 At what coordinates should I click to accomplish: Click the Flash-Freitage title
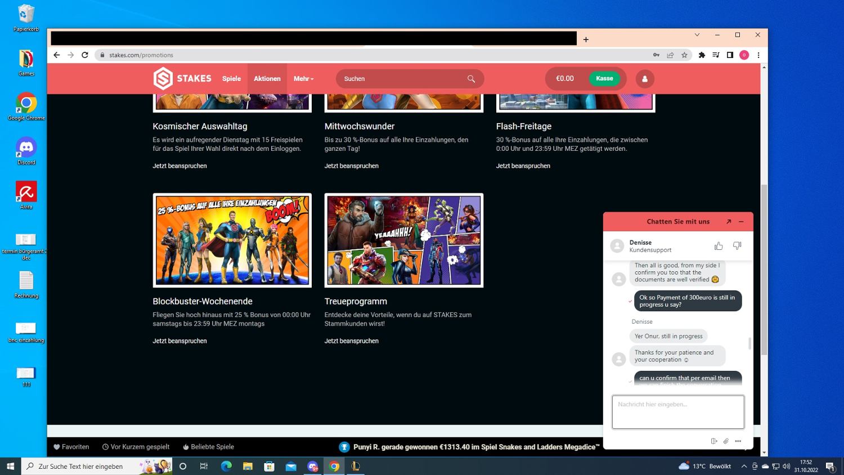(x=523, y=127)
